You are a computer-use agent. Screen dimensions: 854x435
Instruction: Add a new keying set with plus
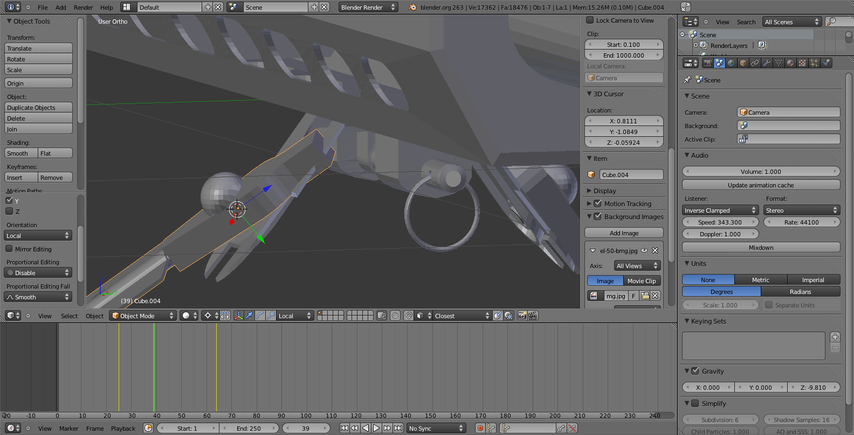[x=835, y=337]
